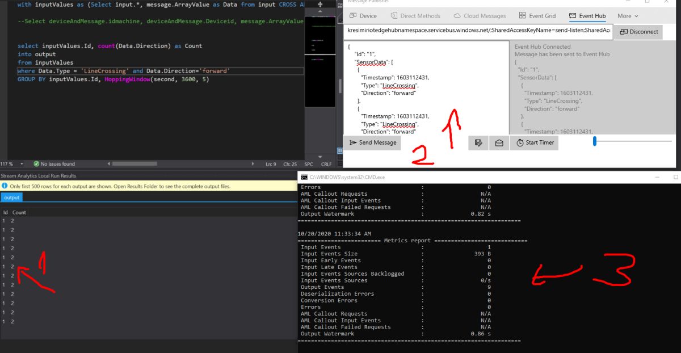The image size is (681, 353).
Task: Click the info icon in the yellow bar
Action: 5,186
